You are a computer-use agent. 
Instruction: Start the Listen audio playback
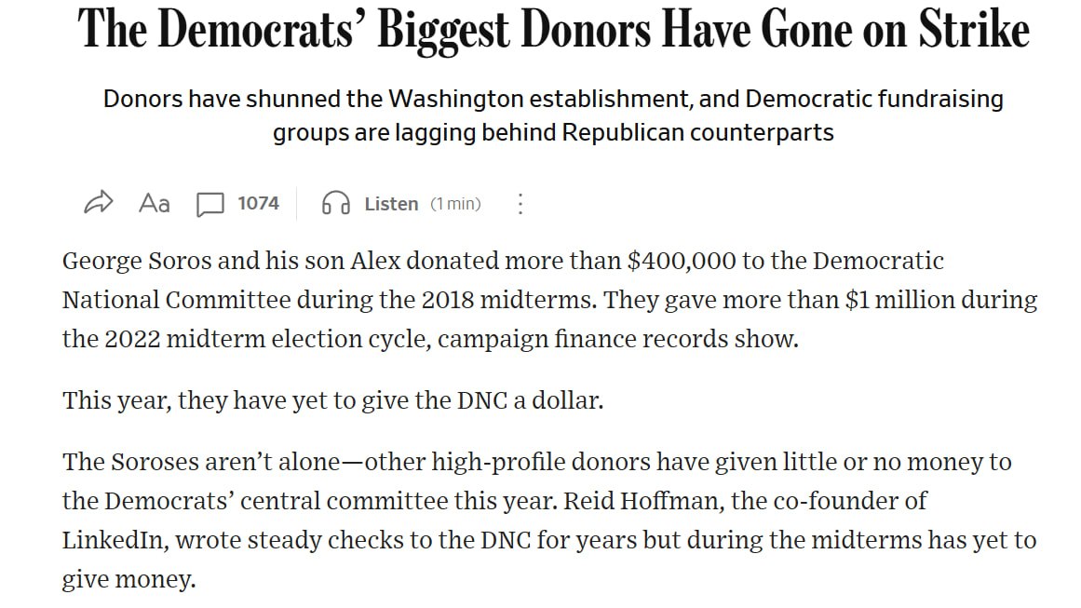tap(391, 204)
